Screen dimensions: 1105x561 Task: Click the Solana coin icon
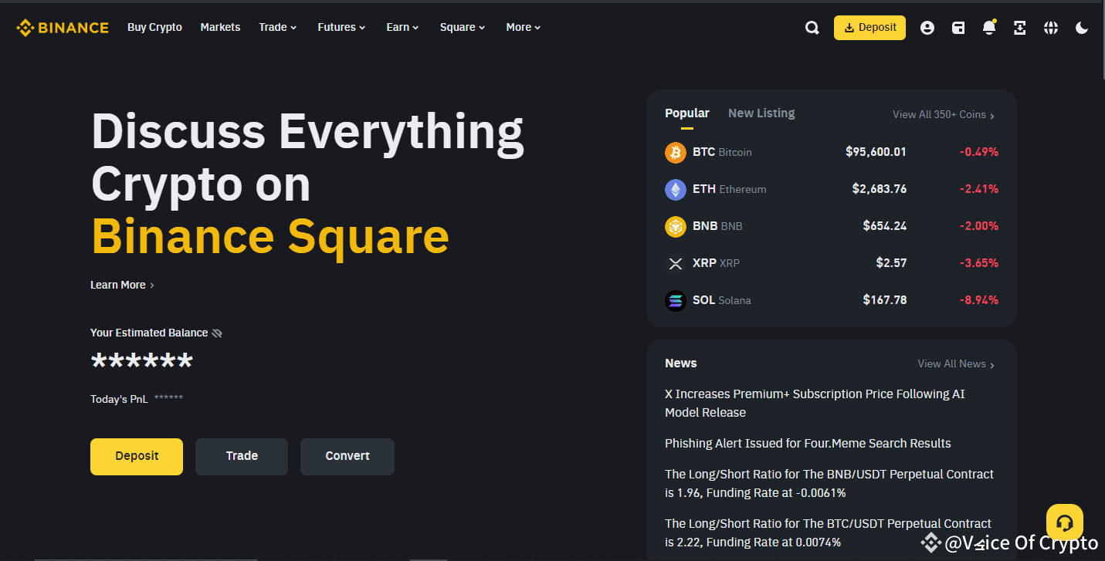tap(676, 300)
